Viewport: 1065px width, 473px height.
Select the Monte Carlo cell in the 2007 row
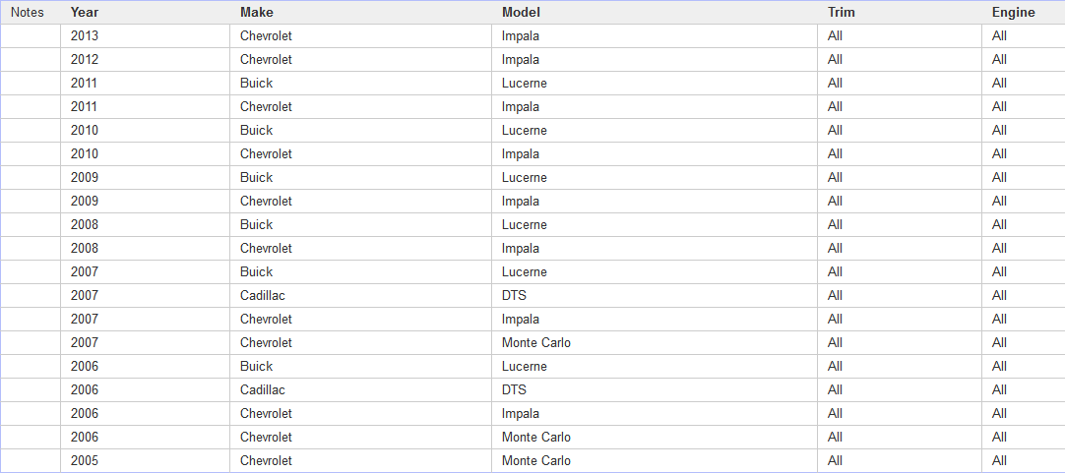pos(655,343)
